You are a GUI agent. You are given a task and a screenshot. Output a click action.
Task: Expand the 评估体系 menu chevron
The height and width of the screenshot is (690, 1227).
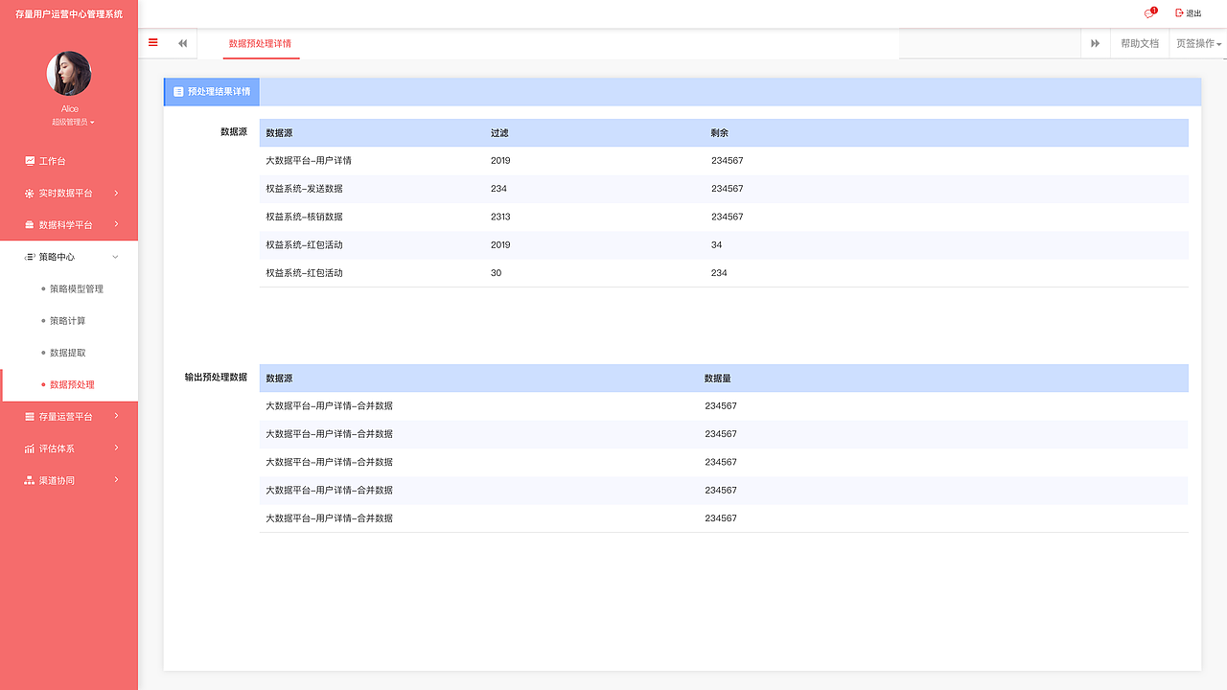click(116, 448)
